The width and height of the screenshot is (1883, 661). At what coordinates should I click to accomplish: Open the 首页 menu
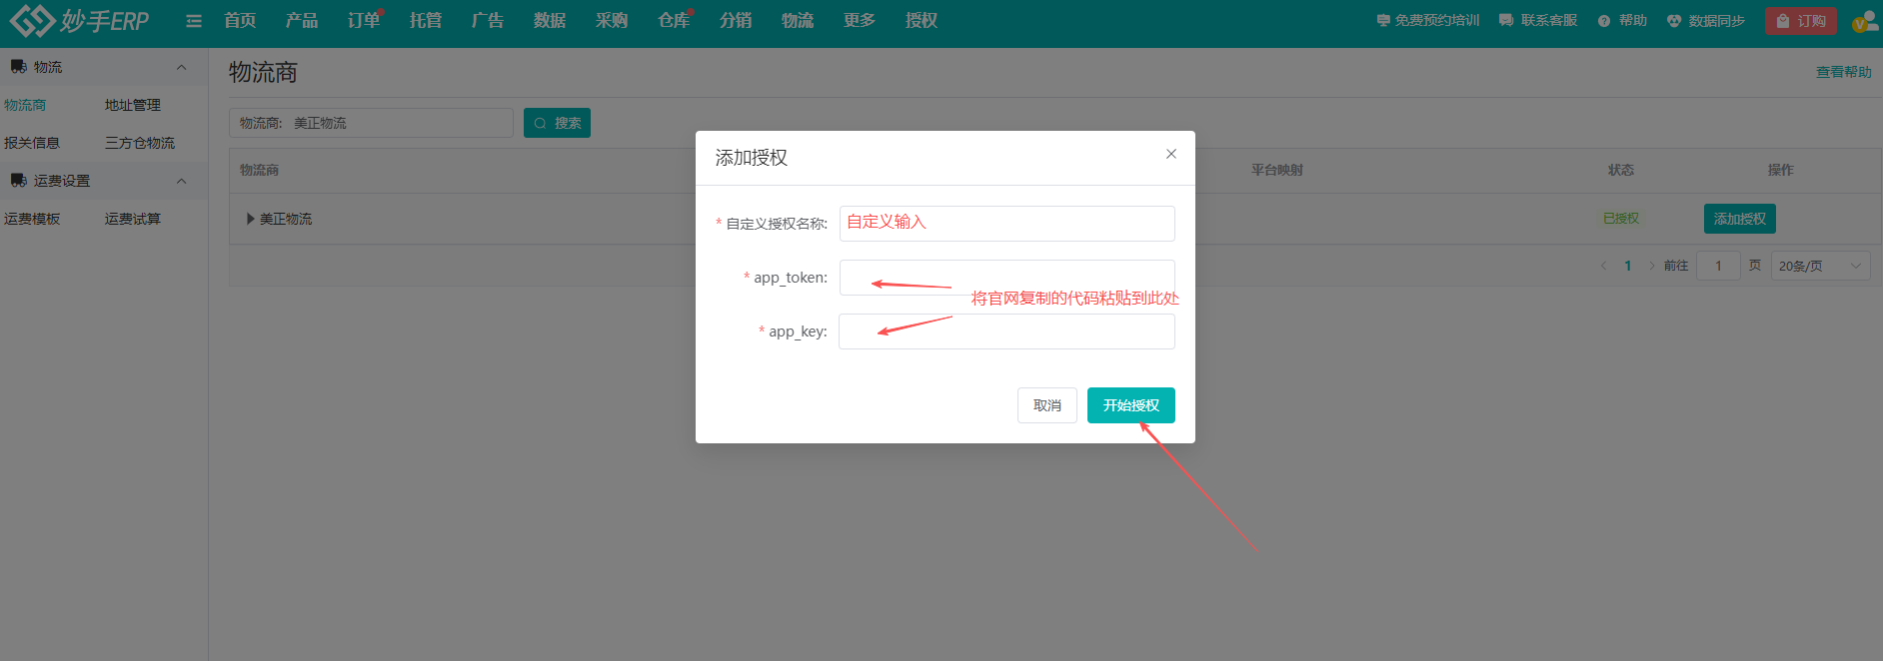240,20
